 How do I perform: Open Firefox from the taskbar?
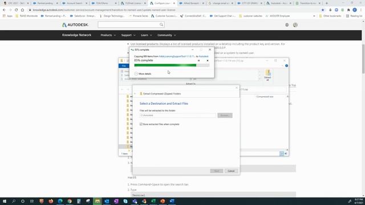pyautogui.click(x=51, y=201)
